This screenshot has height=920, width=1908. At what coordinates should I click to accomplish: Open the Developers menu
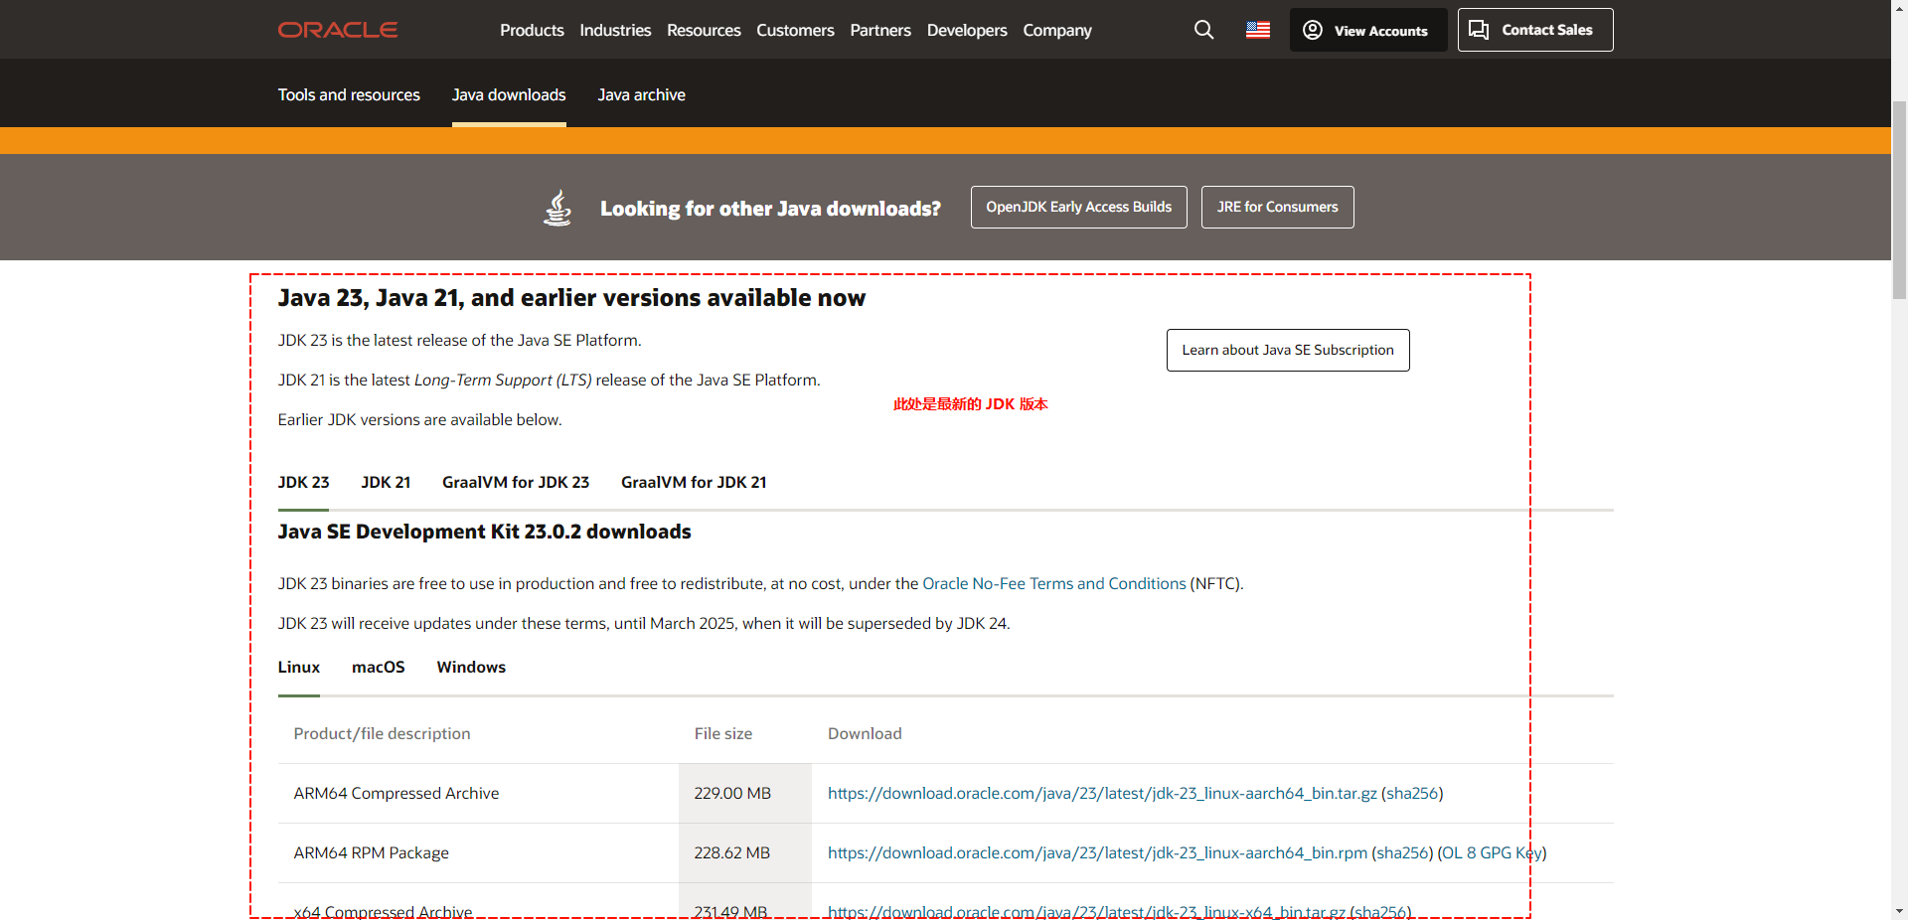[967, 30]
